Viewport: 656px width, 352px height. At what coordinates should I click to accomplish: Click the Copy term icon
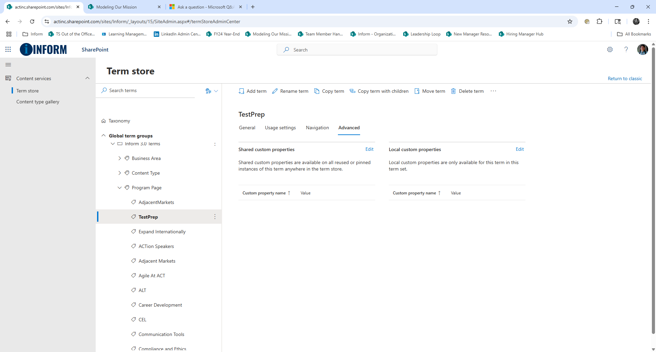[317, 91]
